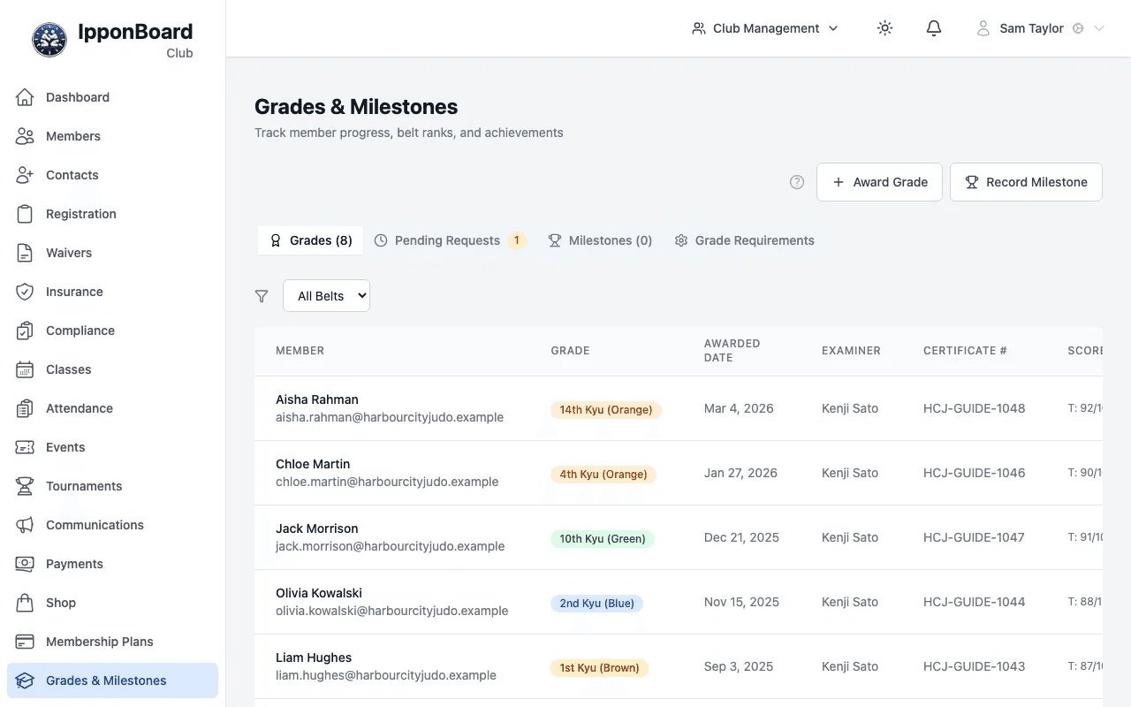Screen dimensions: 1131x707
Task: Click the notifications bell icon
Action: pos(934,28)
